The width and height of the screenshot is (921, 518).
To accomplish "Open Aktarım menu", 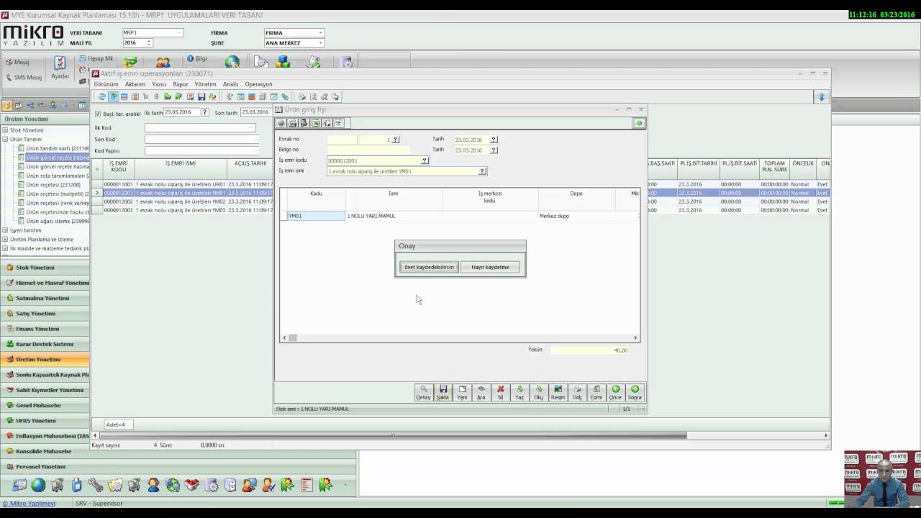I will click(x=135, y=84).
